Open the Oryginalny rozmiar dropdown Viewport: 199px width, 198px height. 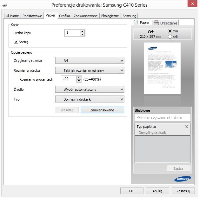(90, 60)
